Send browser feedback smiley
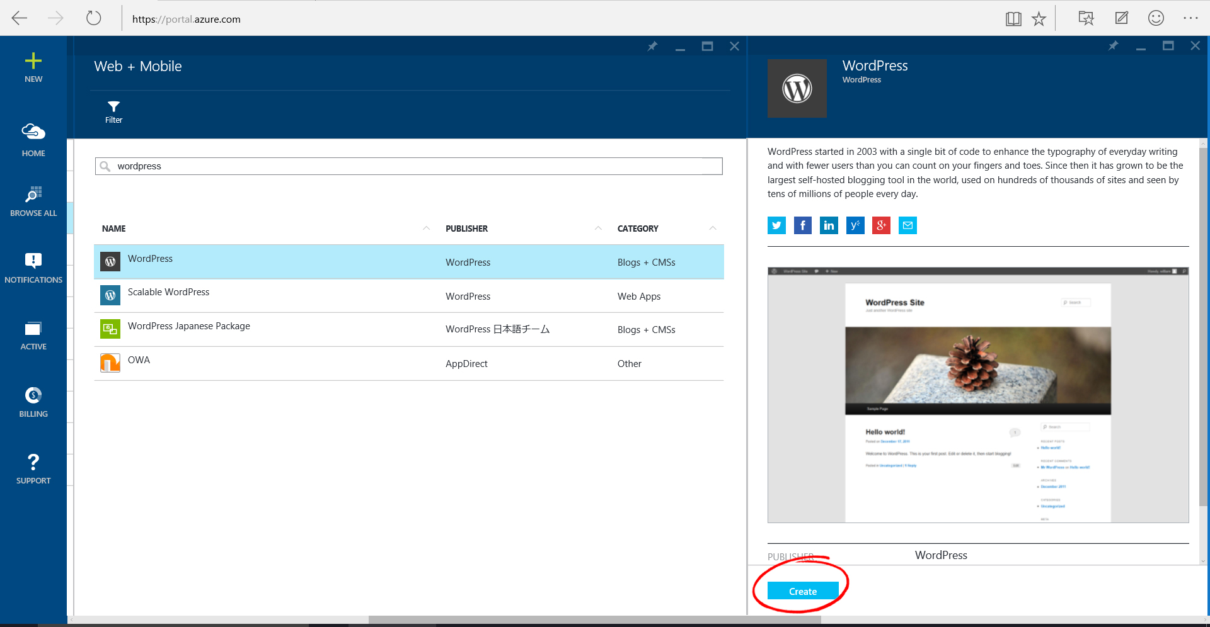 1156,18
